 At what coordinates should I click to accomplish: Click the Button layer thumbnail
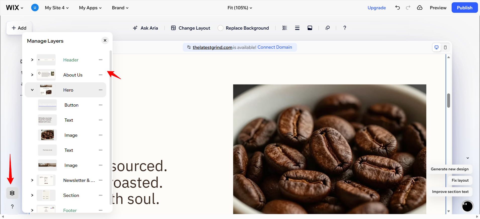(x=47, y=105)
